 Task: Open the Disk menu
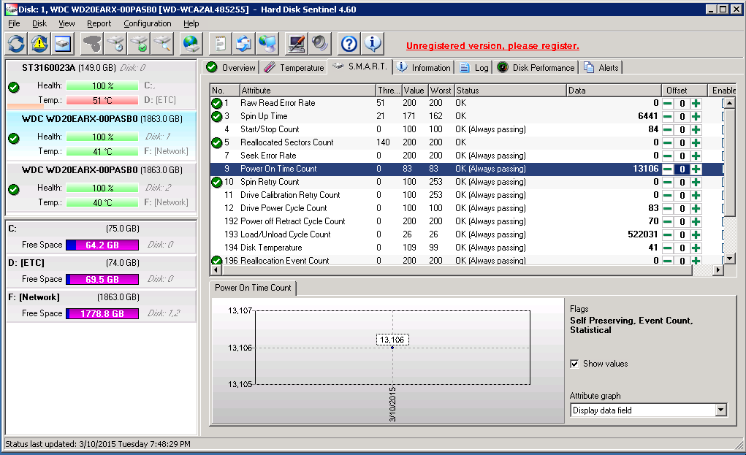point(39,23)
